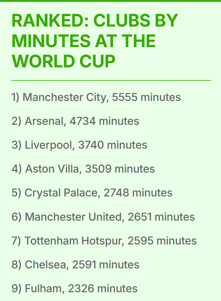Click the 'Ranked: Clubs by Minutes' heading
Image resolution: width=221 pixels, height=301 pixels.
point(95,41)
